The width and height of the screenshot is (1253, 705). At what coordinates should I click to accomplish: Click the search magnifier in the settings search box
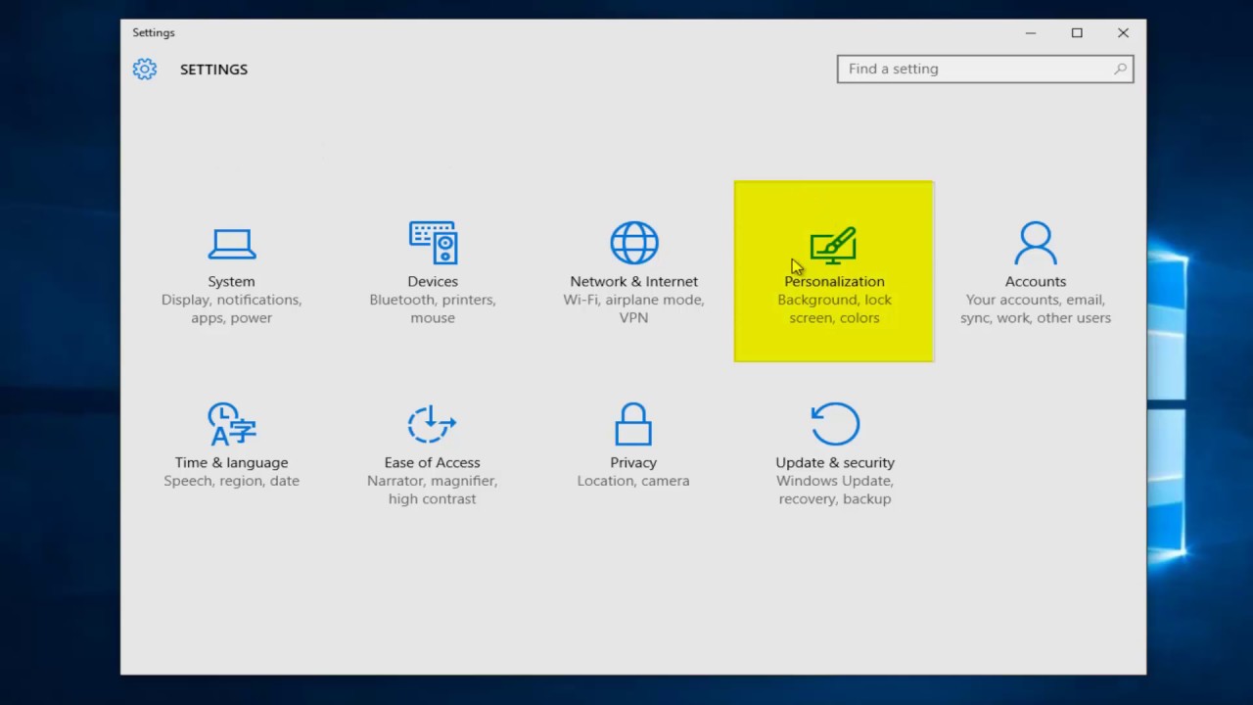pyautogui.click(x=1120, y=69)
